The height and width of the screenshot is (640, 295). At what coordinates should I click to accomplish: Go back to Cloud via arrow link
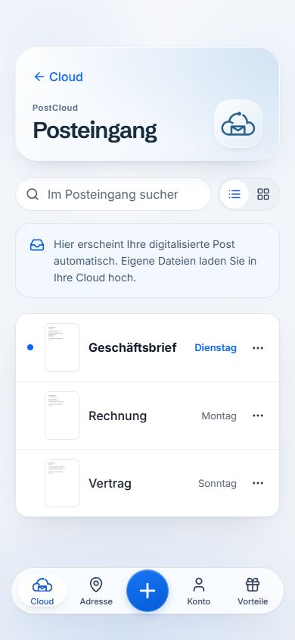click(58, 77)
